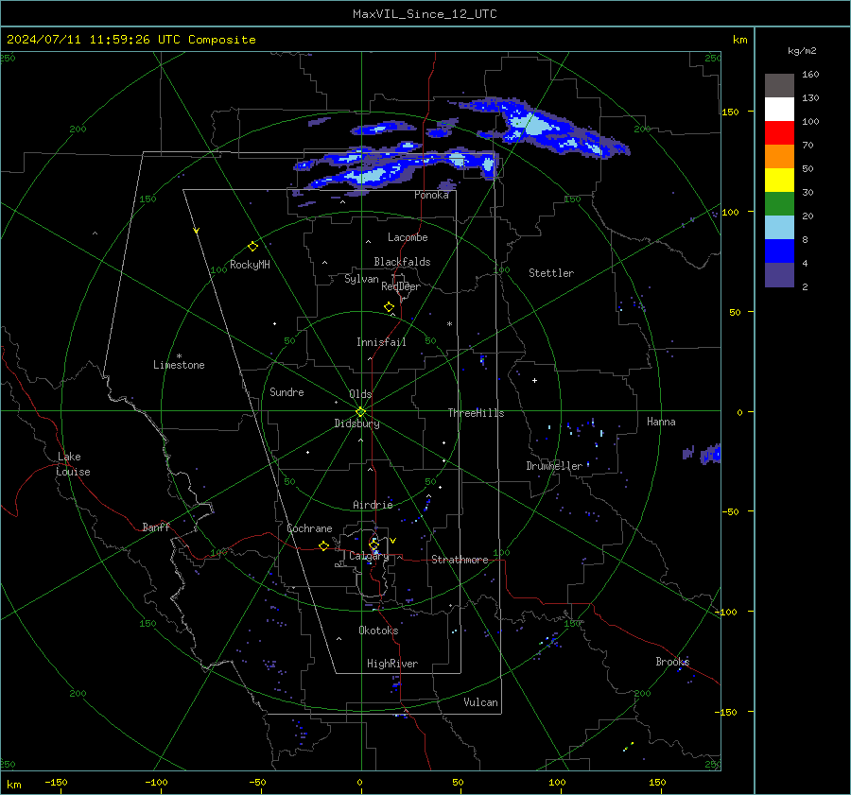
Task: Select the yellow diamond marker above Calgary label
Action: (x=373, y=544)
